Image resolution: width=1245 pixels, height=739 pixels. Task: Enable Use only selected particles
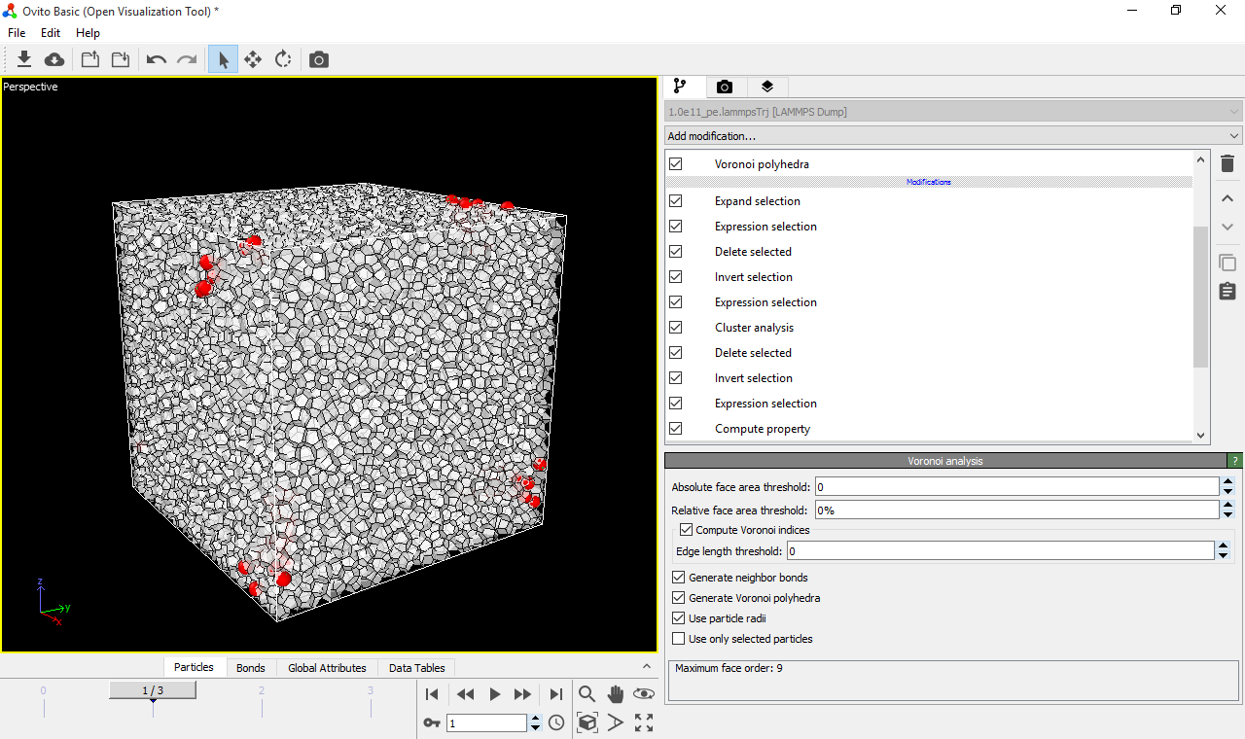pos(678,639)
